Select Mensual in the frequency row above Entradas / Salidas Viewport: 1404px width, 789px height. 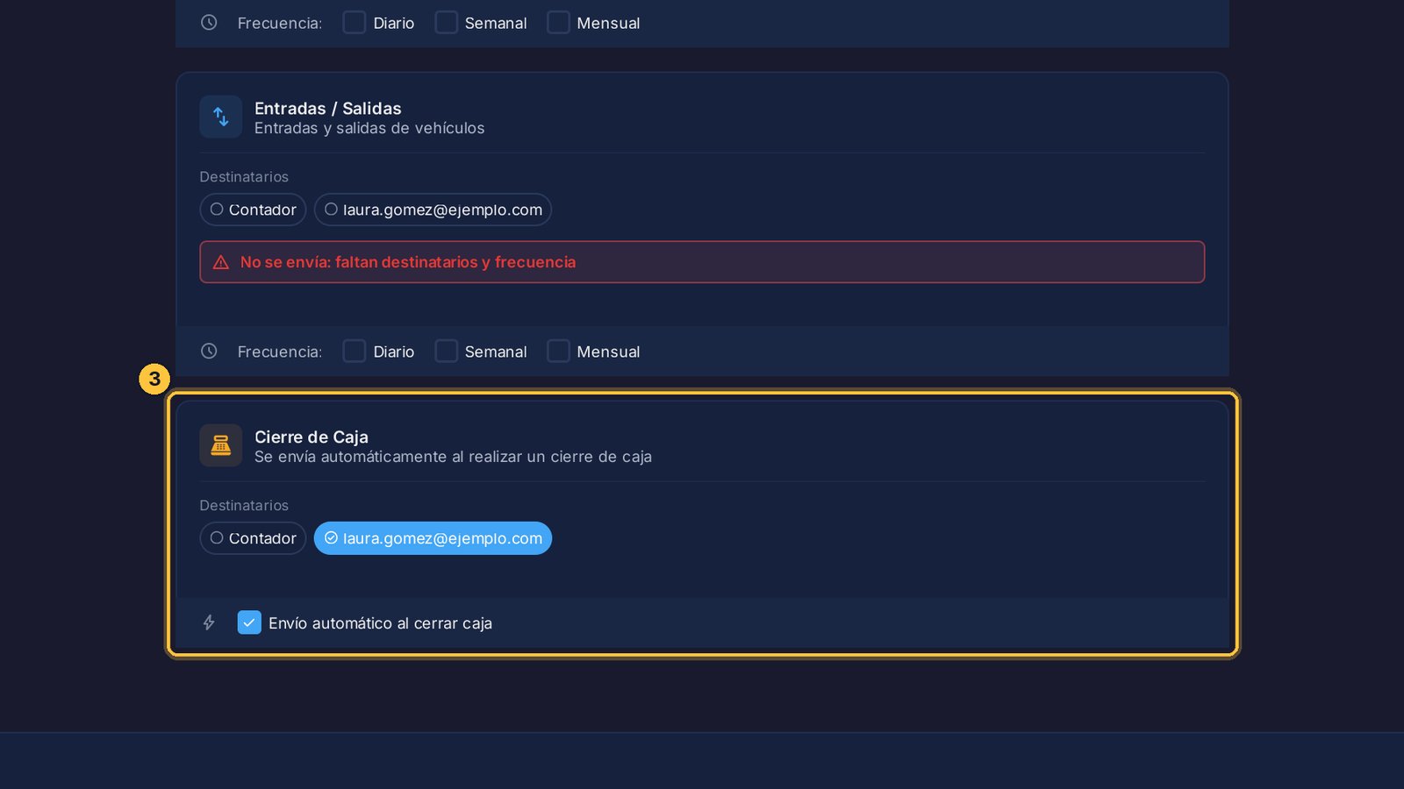click(558, 23)
